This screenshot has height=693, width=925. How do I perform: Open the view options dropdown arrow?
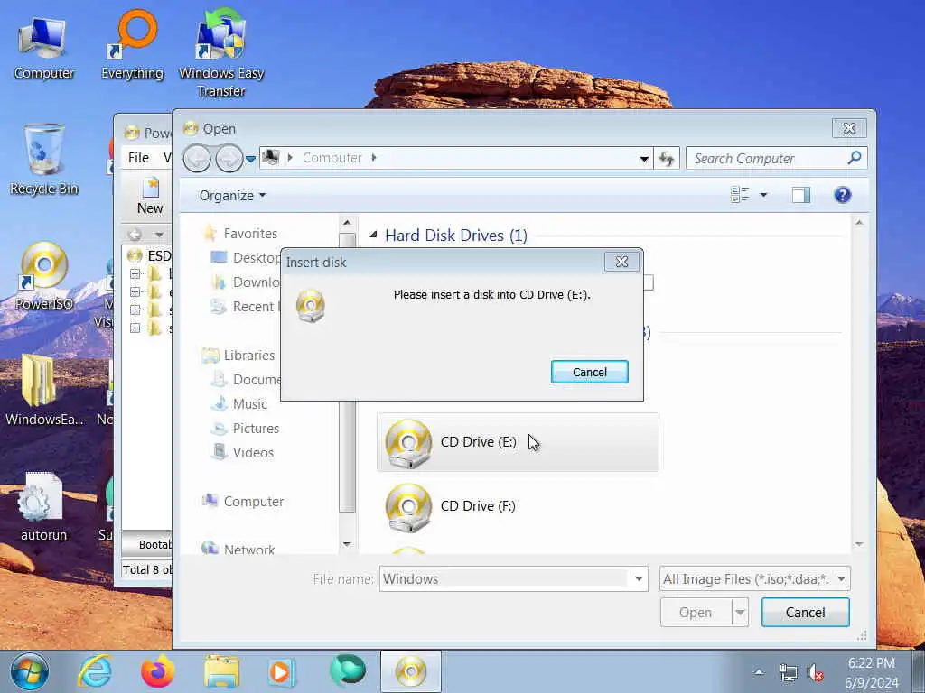pos(763,195)
